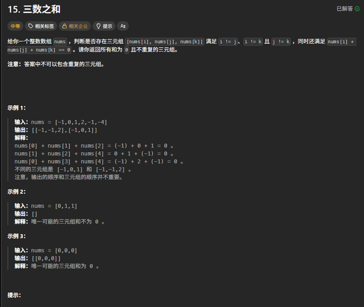Viewport: 364px width, 307px height.
Task: Select the 中等 difficulty badge
Action: point(15,26)
